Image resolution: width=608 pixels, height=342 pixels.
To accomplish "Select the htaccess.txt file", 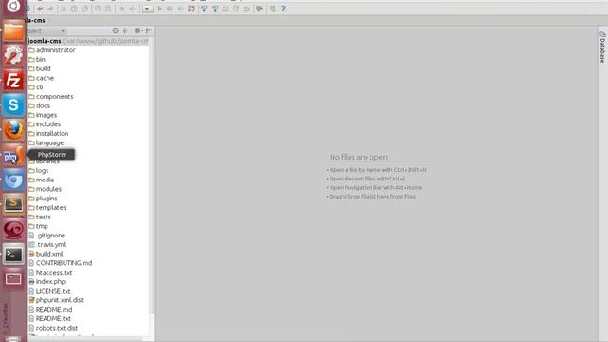I will point(50,273).
